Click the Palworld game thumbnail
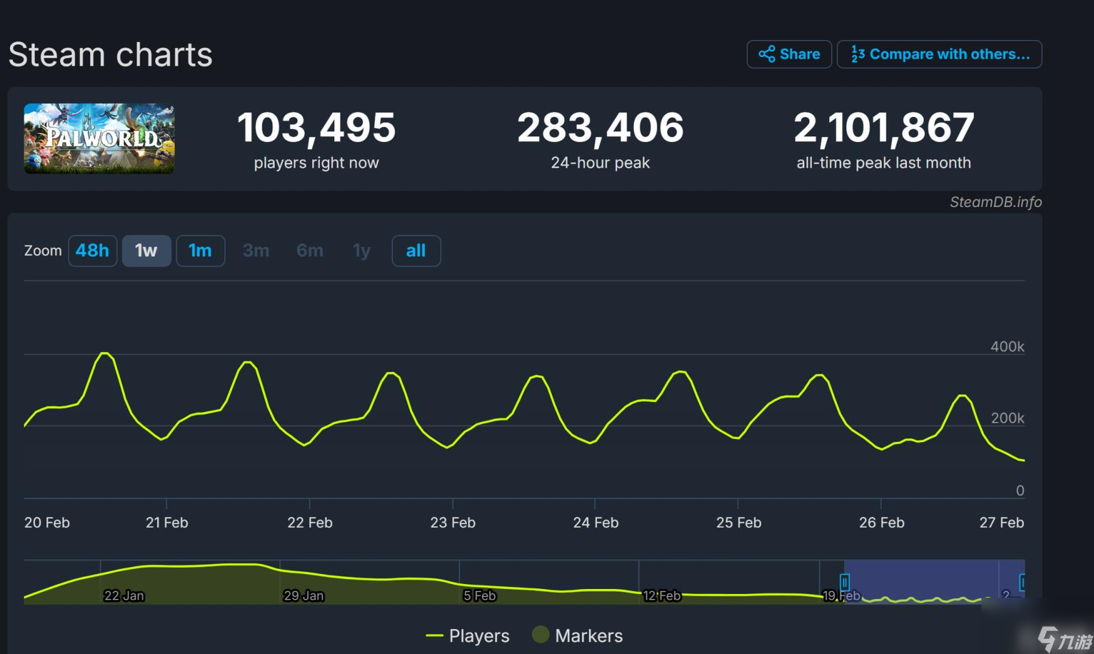Viewport: 1094px width, 654px height. [x=99, y=138]
